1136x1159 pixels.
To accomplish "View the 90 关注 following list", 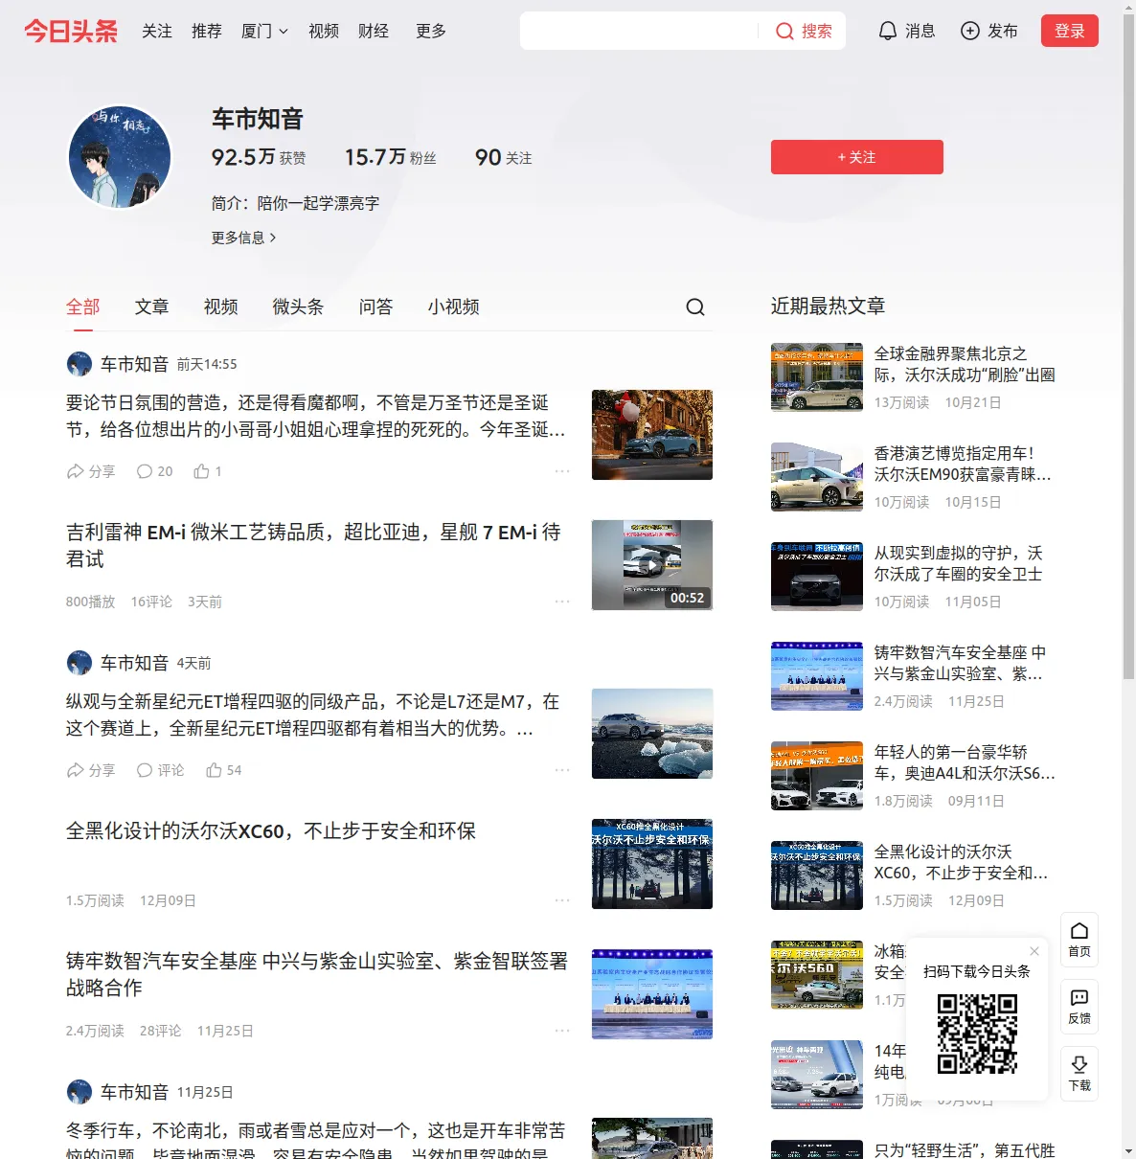I will point(504,157).
